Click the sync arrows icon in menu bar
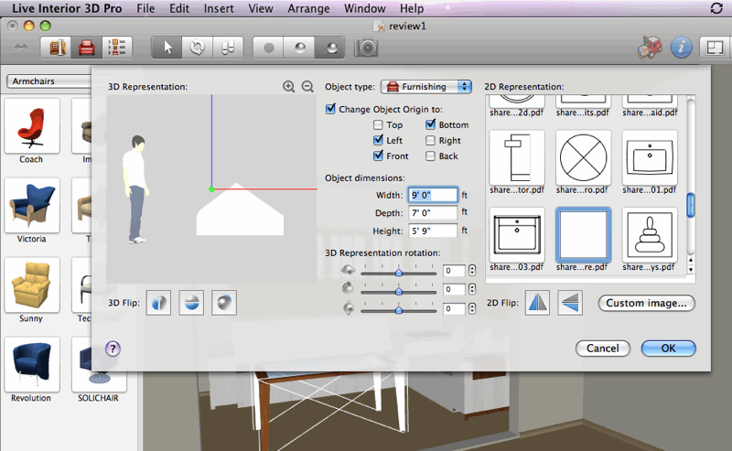The width and height of the screenshot is (732, 451). click(x=716, y=8)
